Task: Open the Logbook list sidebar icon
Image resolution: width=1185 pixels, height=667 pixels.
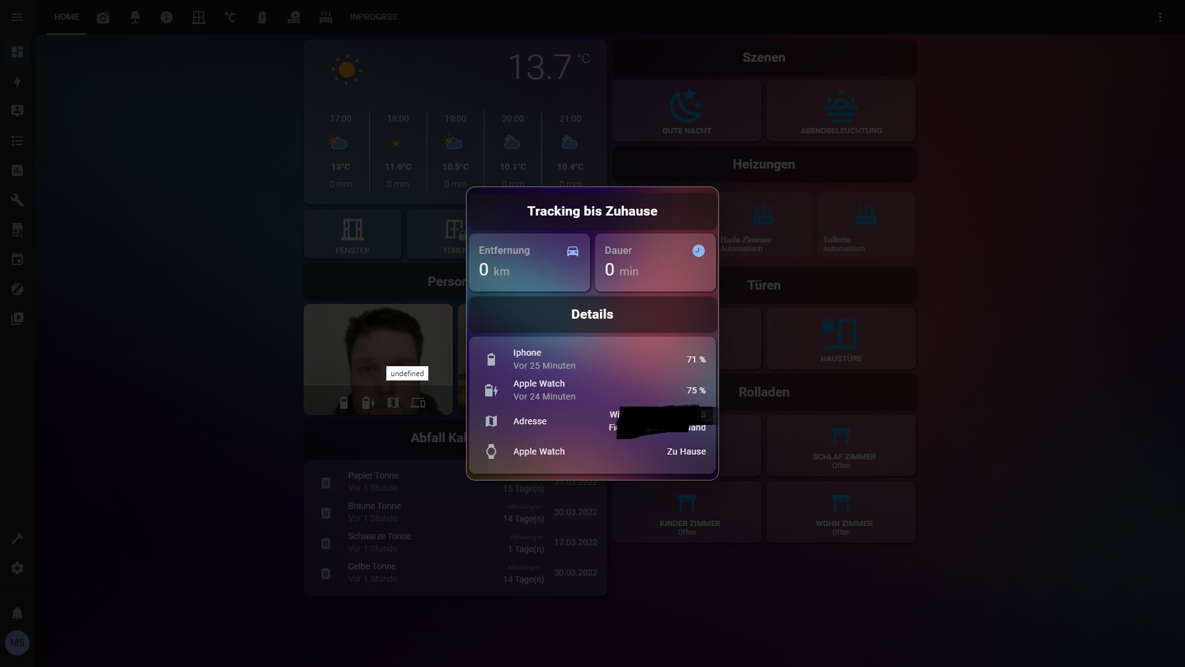Action: point(17,141)
